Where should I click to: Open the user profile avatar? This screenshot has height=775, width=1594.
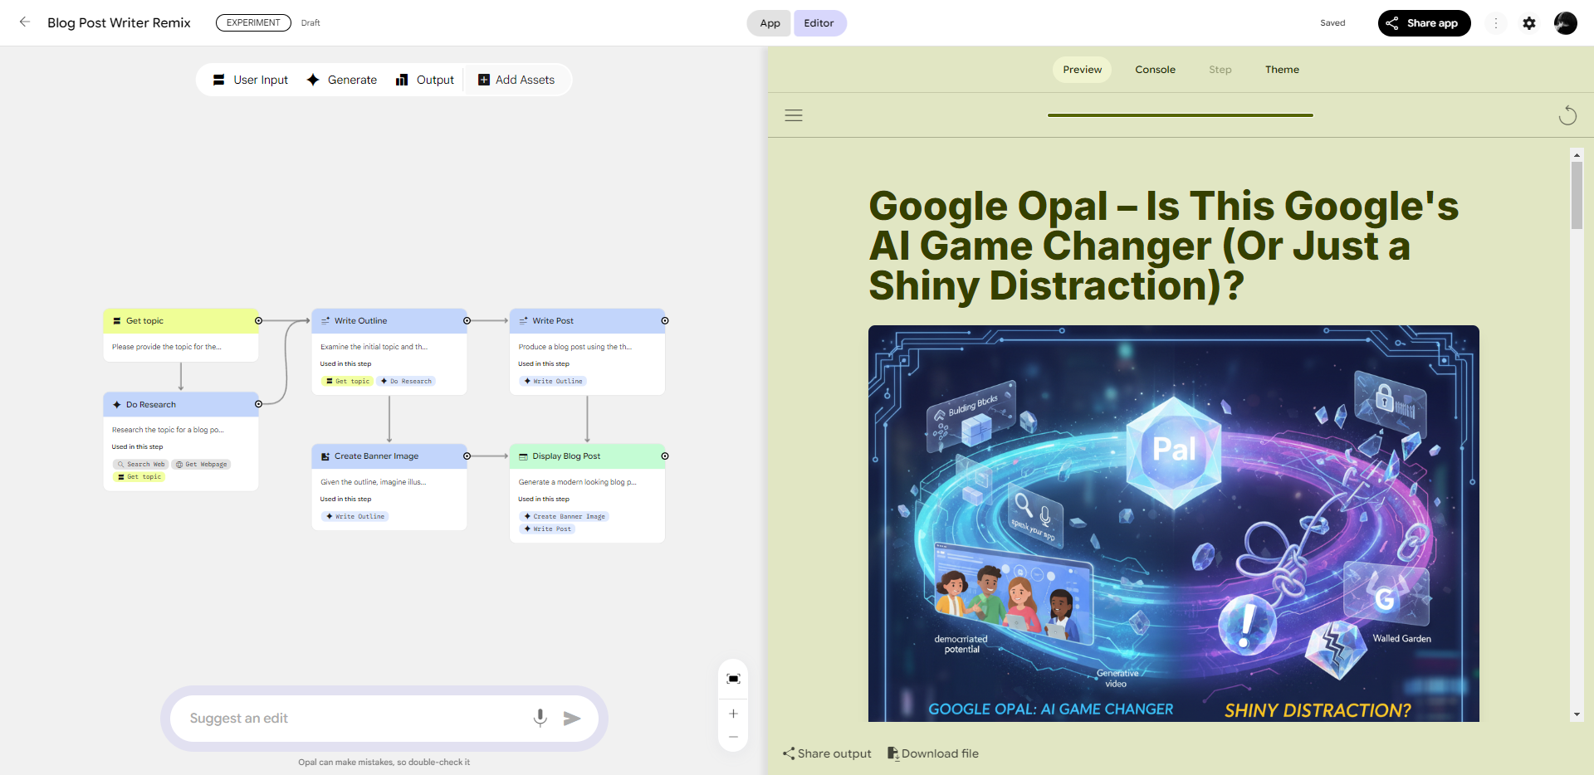coord(1566,23)
